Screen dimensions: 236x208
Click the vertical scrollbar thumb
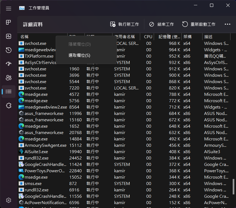click(x=233, y=186)
